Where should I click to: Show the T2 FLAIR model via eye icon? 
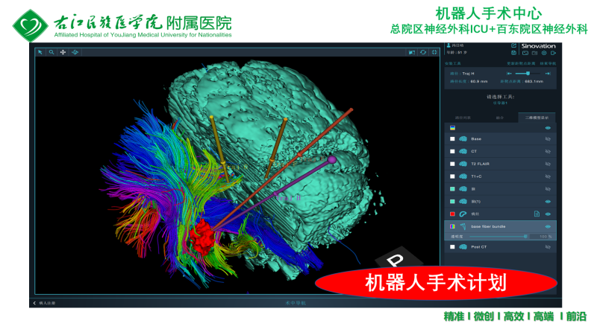coord(548,164)
